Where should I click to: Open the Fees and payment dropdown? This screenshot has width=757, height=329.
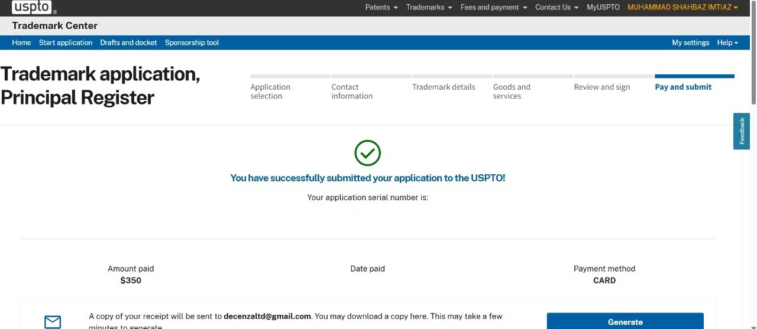[x=493, y=8]
